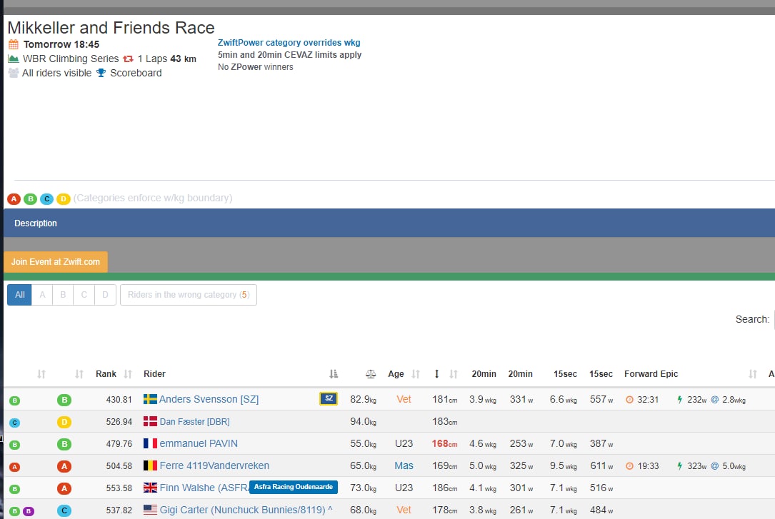Click rank value 553.58
This screenshot has width=775, height=519.
click(x=119, y=488)
